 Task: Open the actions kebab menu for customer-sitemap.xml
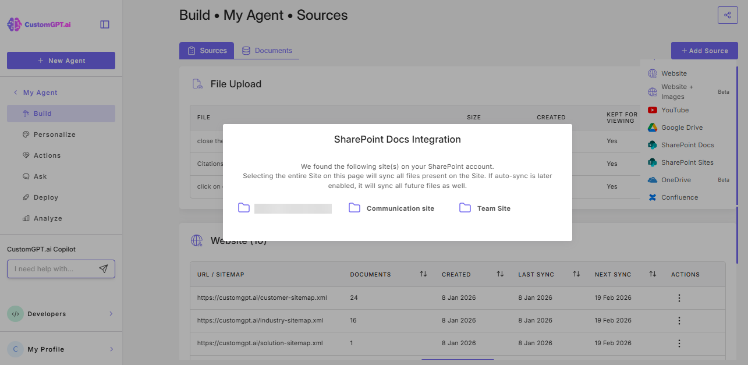[679, 297]
